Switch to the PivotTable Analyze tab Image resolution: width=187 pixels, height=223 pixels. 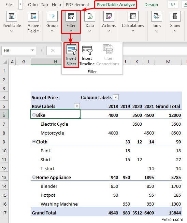click(x=116, y=5)
